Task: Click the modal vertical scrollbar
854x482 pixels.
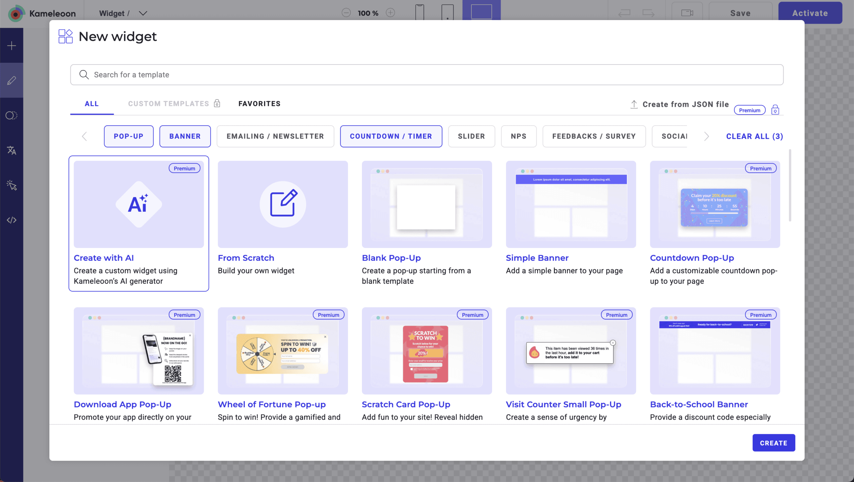Action: 790,186
